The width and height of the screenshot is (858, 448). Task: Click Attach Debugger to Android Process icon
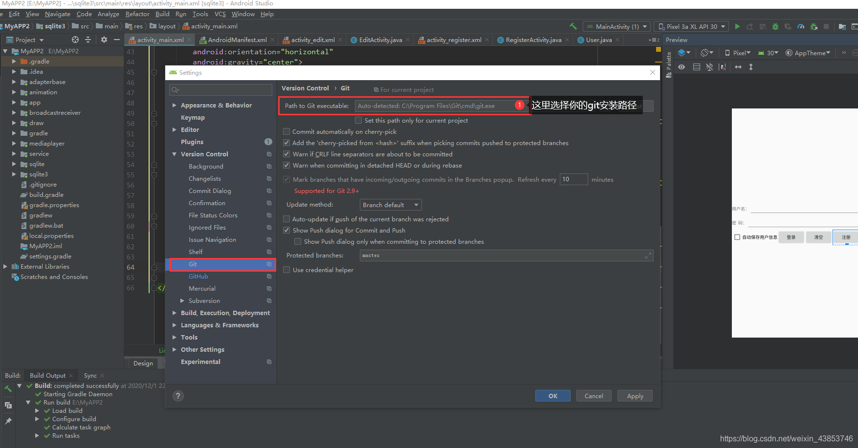(x=814, y=26)
